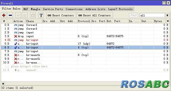Screen dimensions: 171x91
Task: Select rule 3 port range 64872-64875
Action: point(115,36)
